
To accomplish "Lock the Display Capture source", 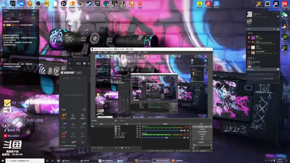I will pyautogui.click(x=140, y=137).
